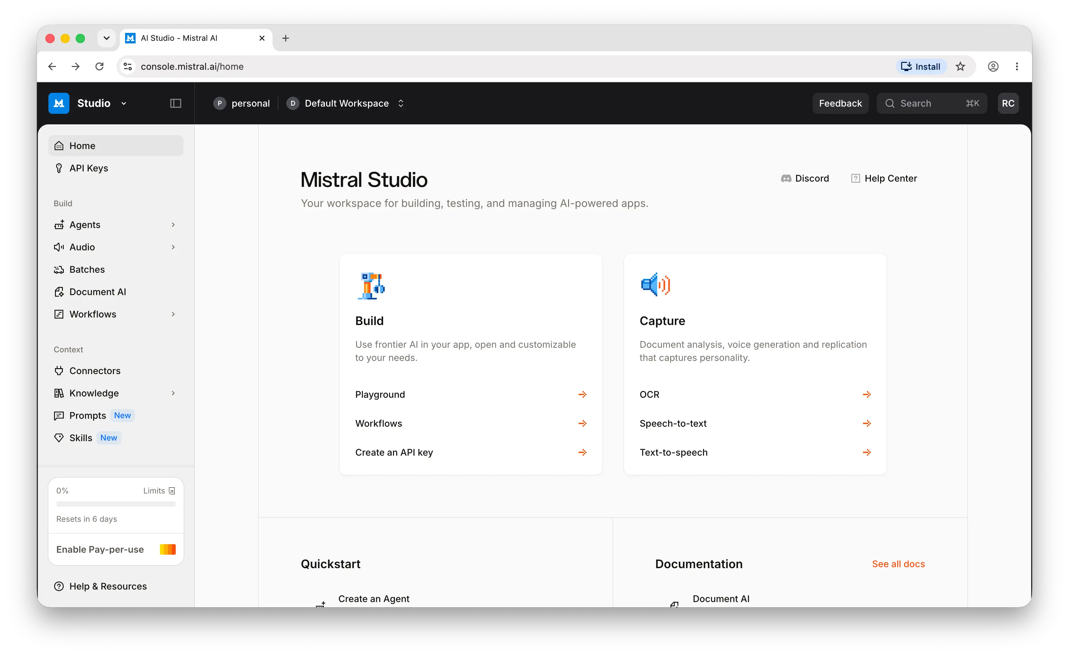Open Connectors in the sidebar
The height and width of the screenshot is (656, 1069).
pyautogui.click(x=116, y=371)
